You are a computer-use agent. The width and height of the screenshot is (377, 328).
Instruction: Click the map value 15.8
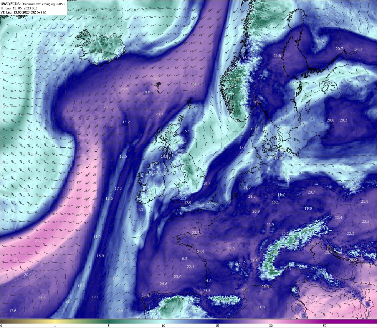[x=254, y=129]
